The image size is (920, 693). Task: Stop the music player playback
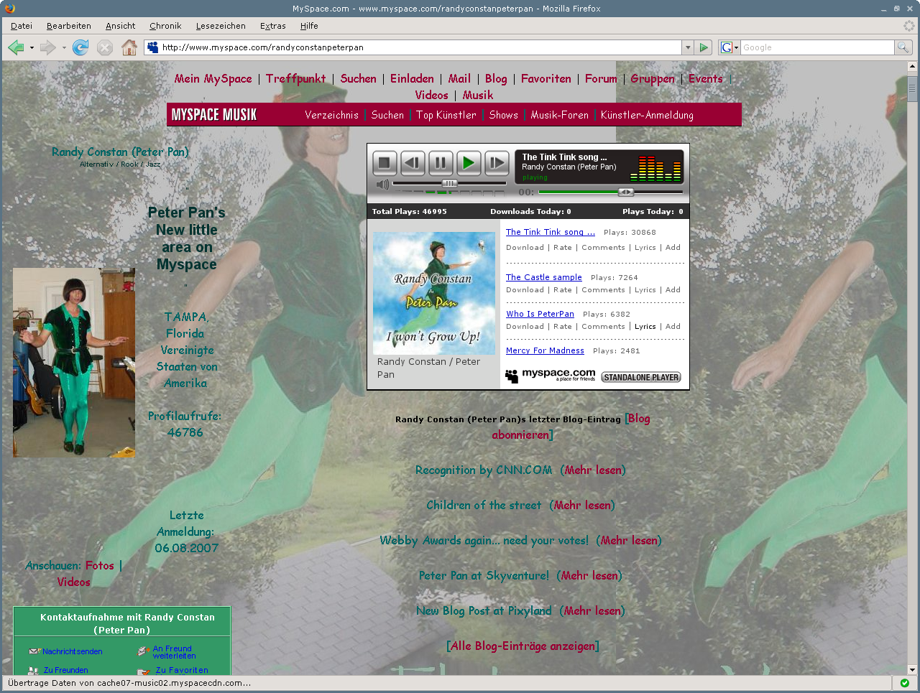click(x=385, y=163)
